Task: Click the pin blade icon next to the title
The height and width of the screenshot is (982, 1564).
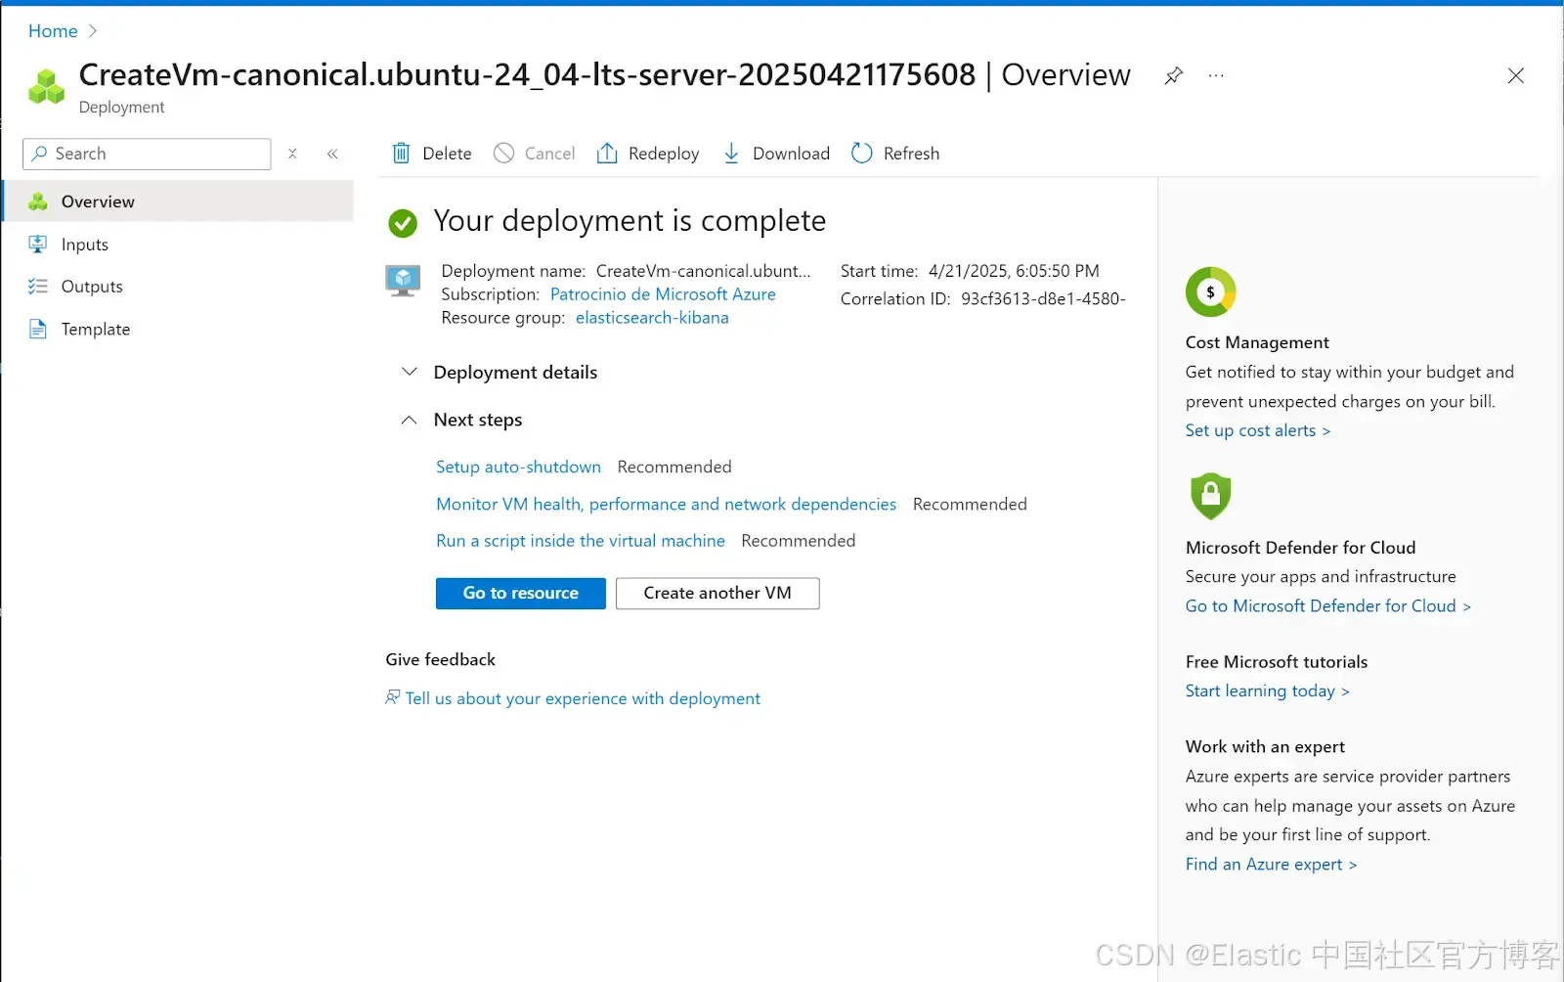Action: tap(1173, 75)
